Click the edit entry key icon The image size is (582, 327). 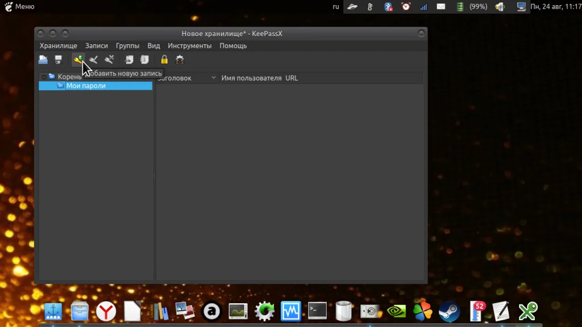coord(94,59)
